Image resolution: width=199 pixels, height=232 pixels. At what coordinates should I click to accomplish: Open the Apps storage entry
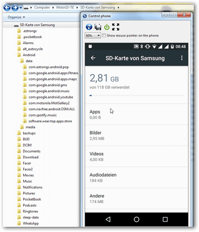pos(136,114)
